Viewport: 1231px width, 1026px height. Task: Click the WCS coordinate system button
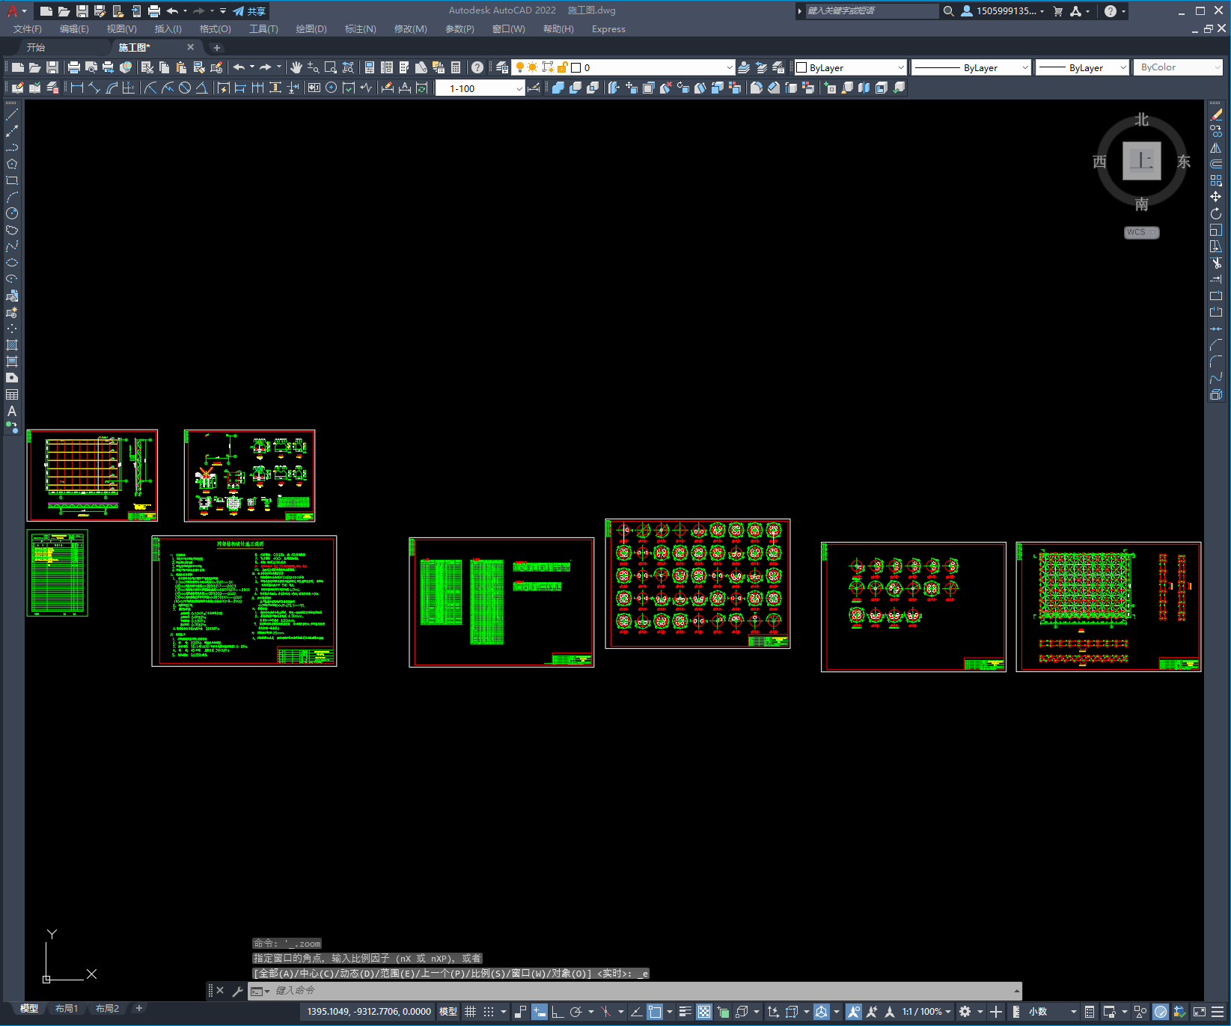(1141, 232)
